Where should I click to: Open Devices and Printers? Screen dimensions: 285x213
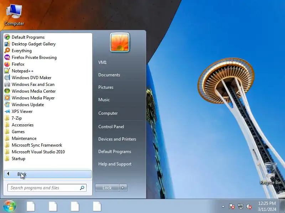click(x=117, y=139)
